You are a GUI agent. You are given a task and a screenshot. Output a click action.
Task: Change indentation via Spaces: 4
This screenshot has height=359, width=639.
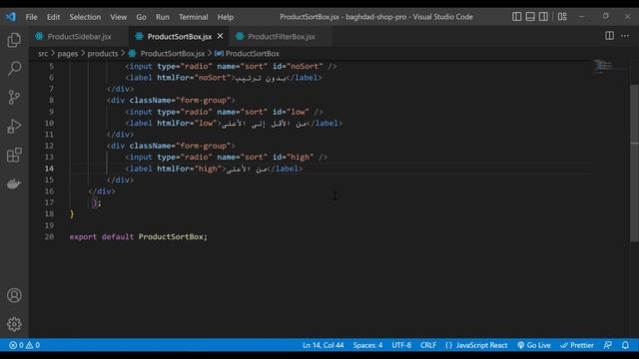(367, 345)
